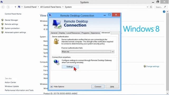Minimize the Remote Desktop Connection dialog
The width and height of the screenshot is (169, 95).
(x=105, y=15)
